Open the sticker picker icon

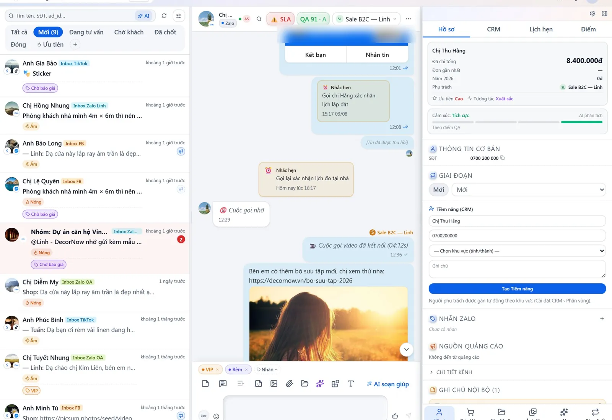pyautogui.click(x=259, y=384)
